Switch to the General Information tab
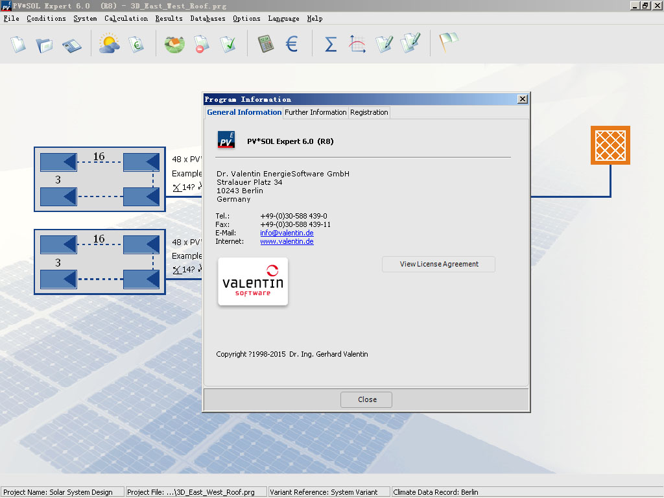Screen dimensions: 664x498 point(244,112)
